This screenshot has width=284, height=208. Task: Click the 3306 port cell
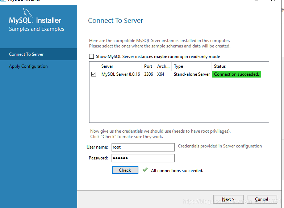click(x=149, y=74)
